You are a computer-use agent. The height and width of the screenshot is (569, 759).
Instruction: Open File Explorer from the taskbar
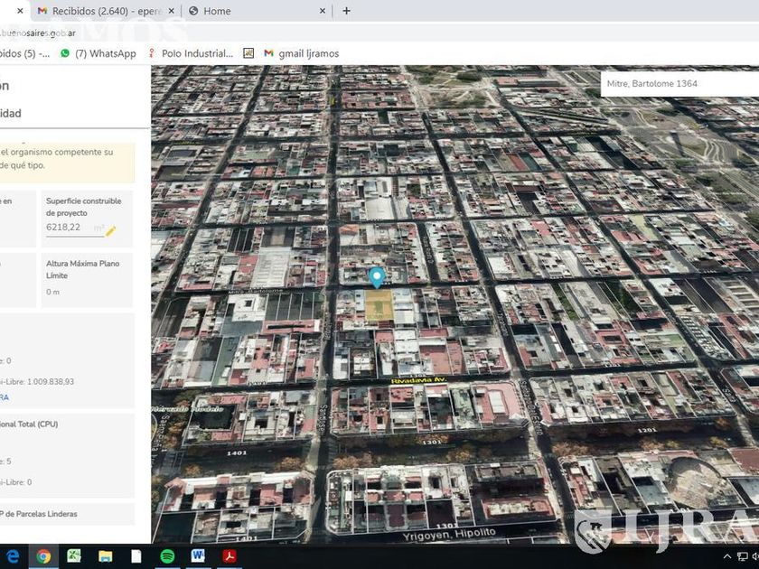click(x=105, y=556)
